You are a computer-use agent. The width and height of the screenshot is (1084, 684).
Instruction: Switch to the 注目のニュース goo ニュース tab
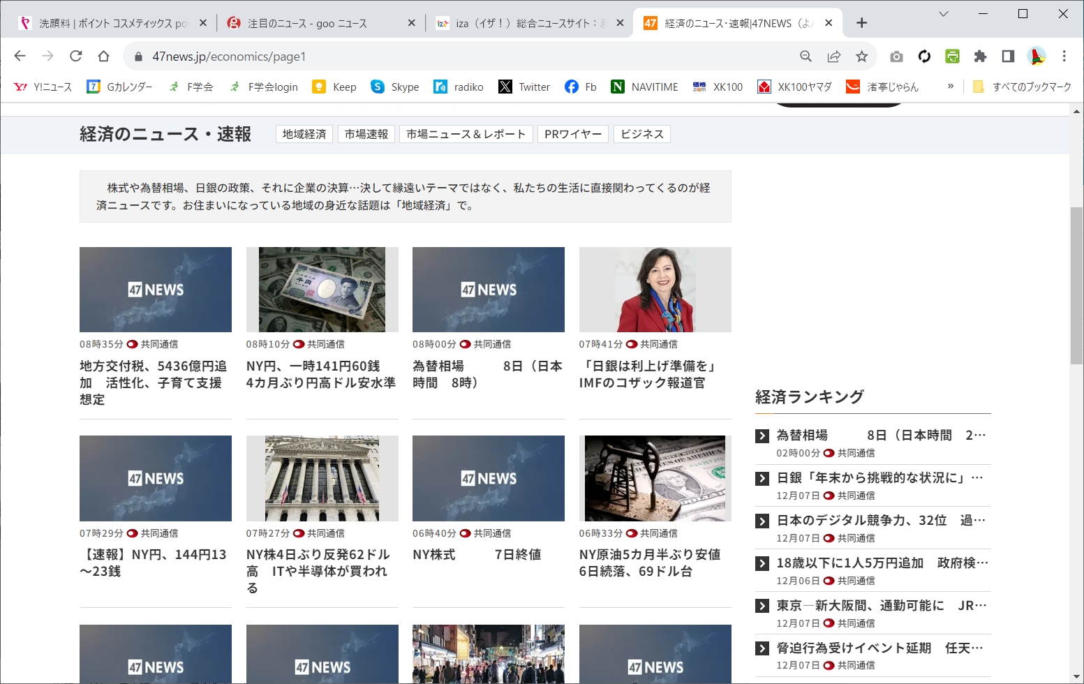click(307, 23)
